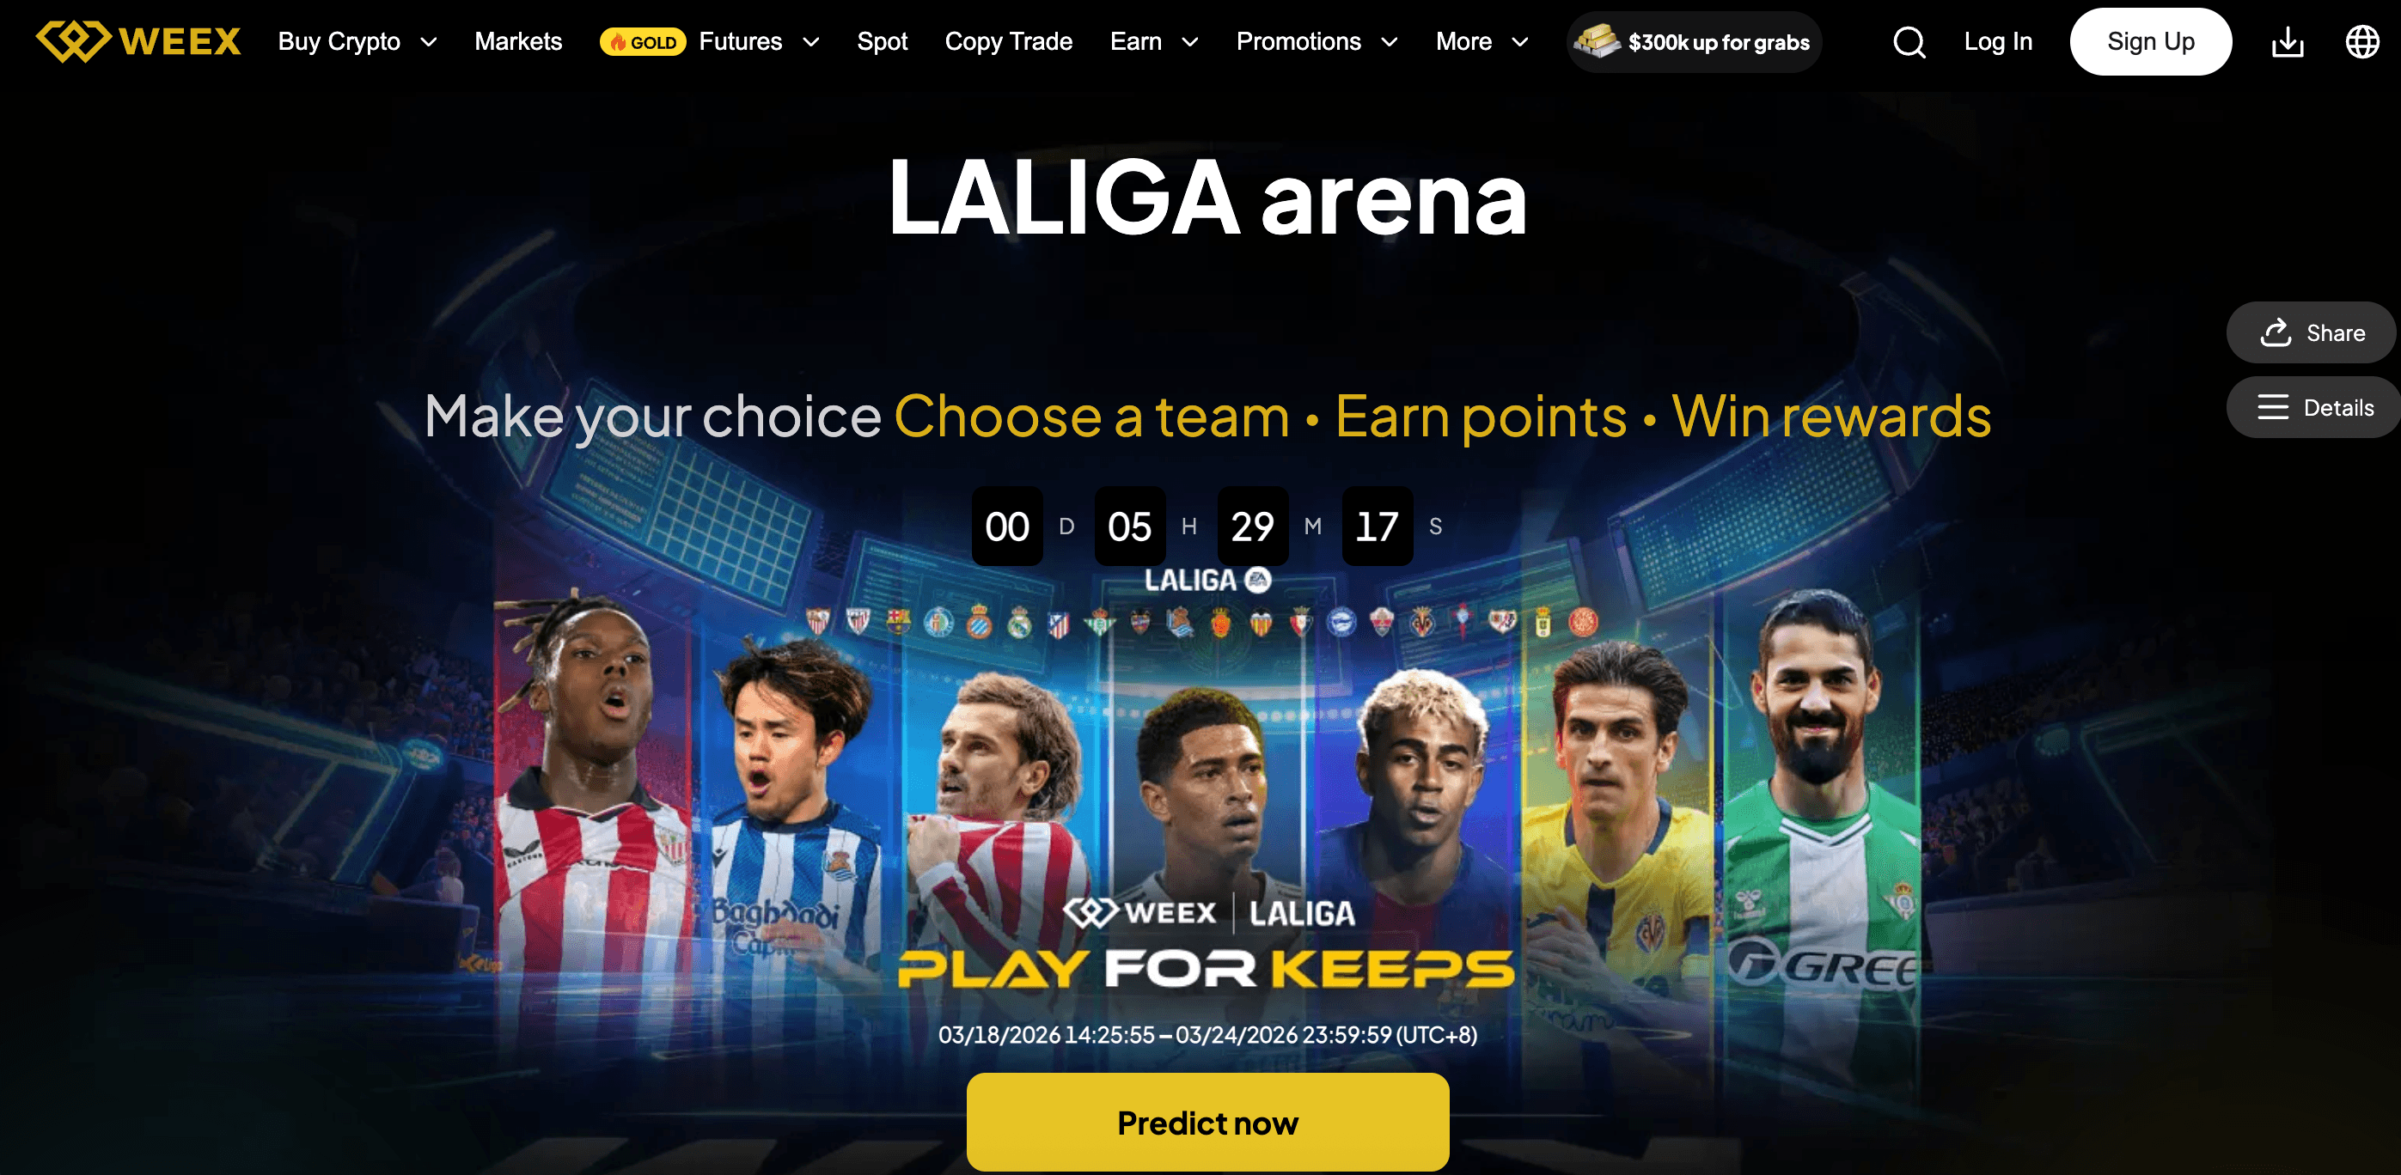Open the Promotions dropdown

(1317, 42)
